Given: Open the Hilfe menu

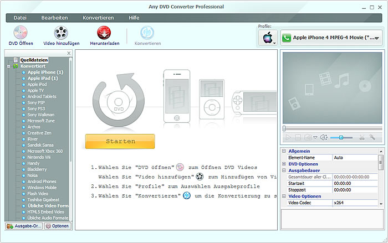Looking at the screenshot, I should [134, 18].
